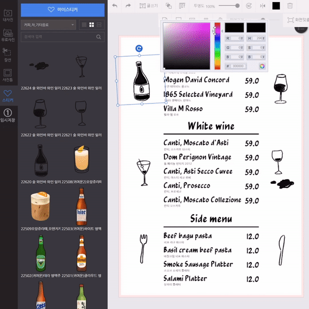
Task: Select the White wine heading text
Action: pos(211,126)
